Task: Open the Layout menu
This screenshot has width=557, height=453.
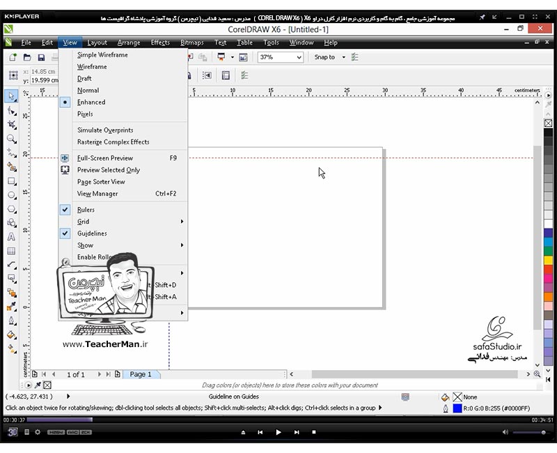Action: click(x=97, y=43)
